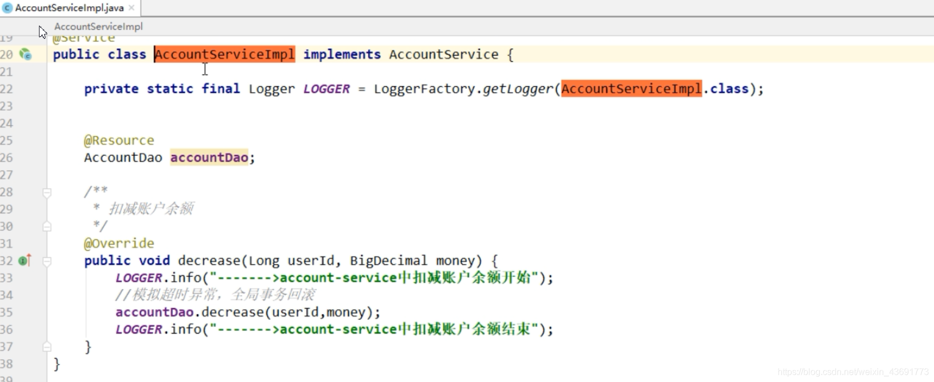Collapse the Javadoc fold marker on line 28
This screenshot has width=934, height=382.
point(47,192)
